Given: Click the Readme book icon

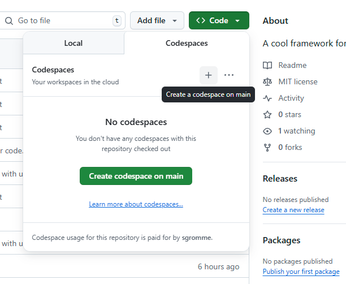Looking at the screenshot, I should tap(267, 65).
